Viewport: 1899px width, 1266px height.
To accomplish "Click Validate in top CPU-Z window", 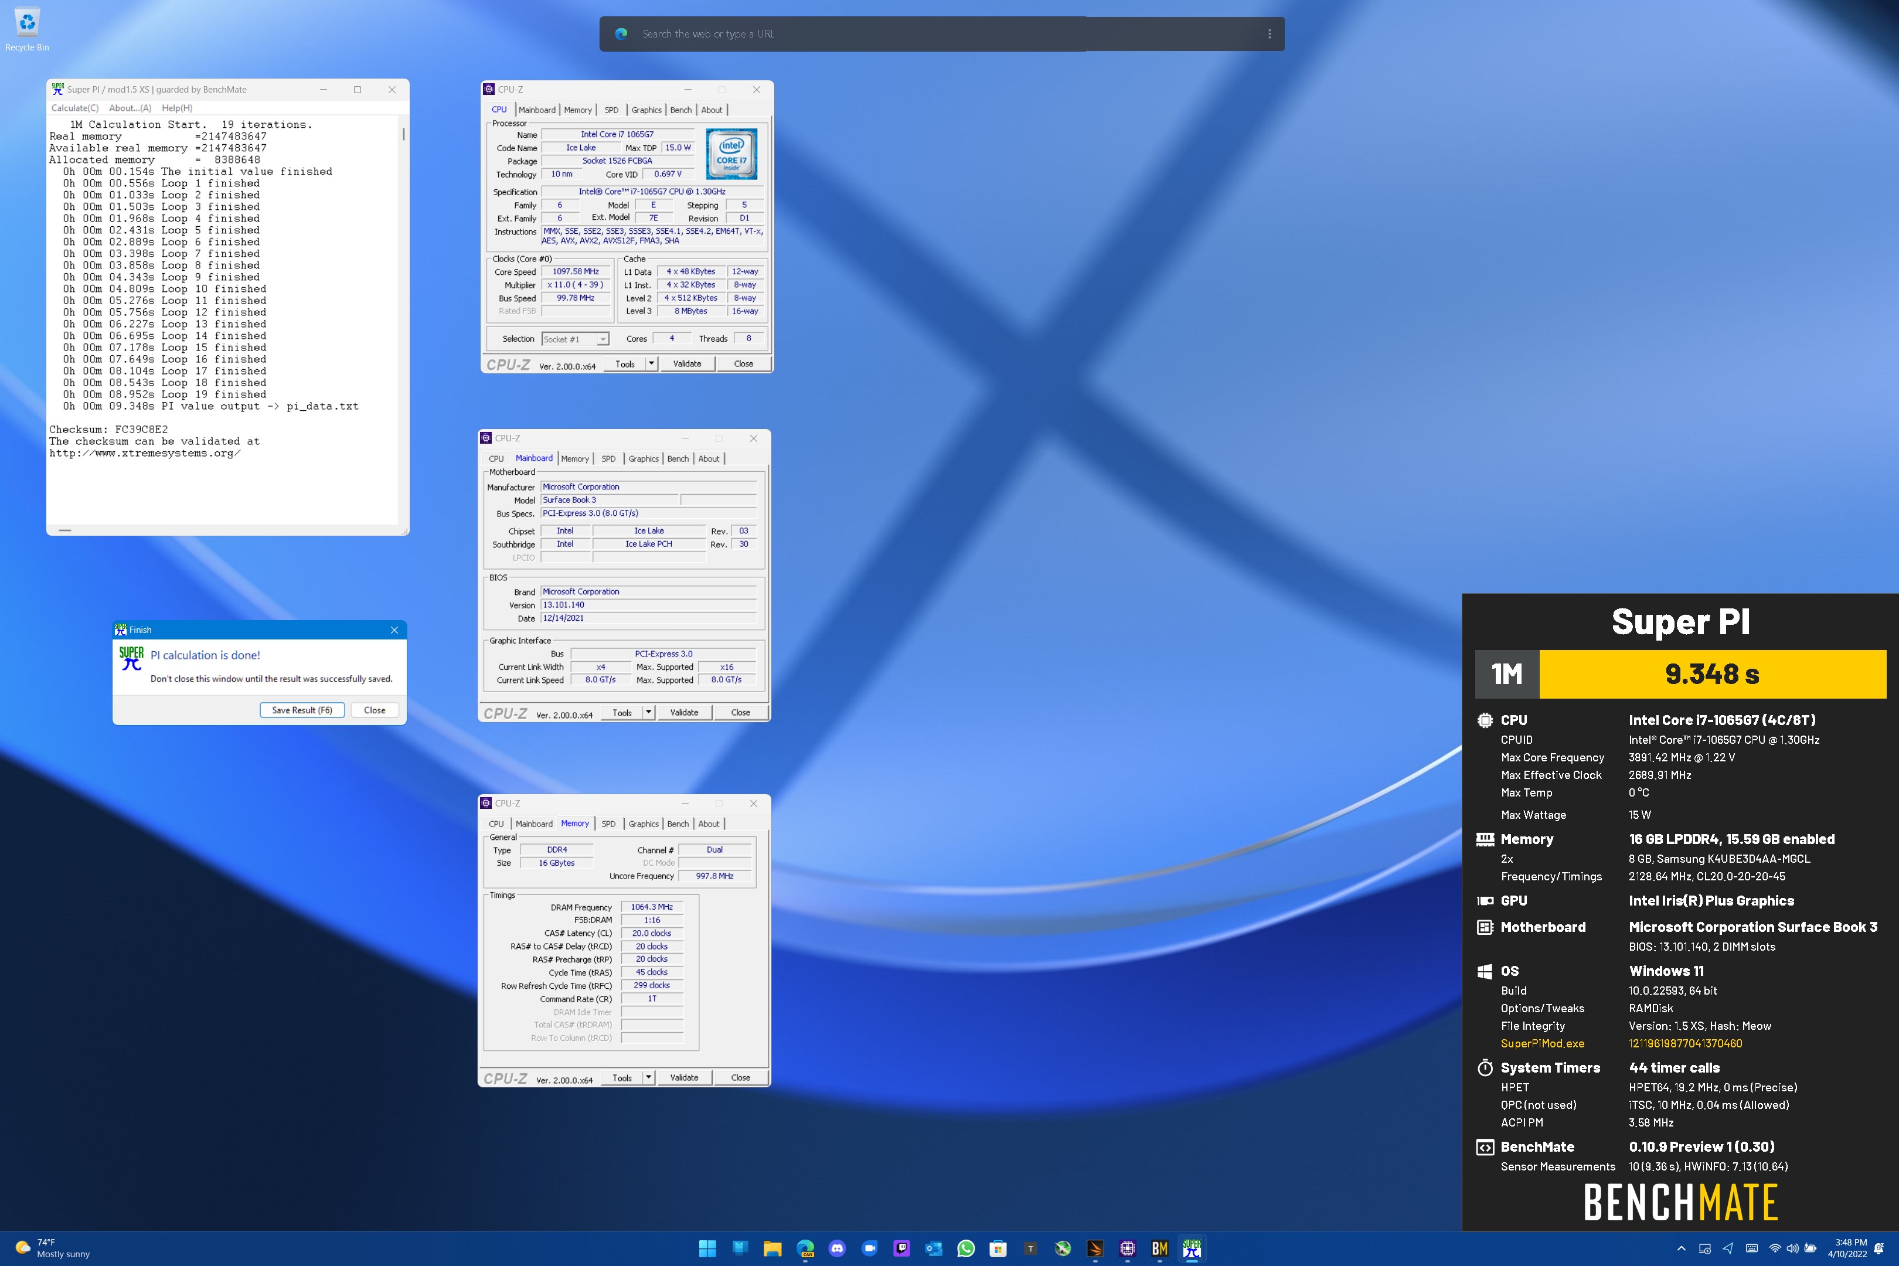I will click(x=687, y=363).
